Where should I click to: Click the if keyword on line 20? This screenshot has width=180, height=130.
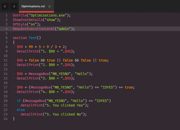tap(19, 101)
